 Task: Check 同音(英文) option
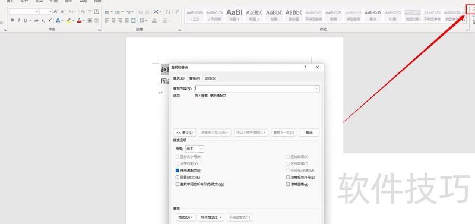point(178,177)
